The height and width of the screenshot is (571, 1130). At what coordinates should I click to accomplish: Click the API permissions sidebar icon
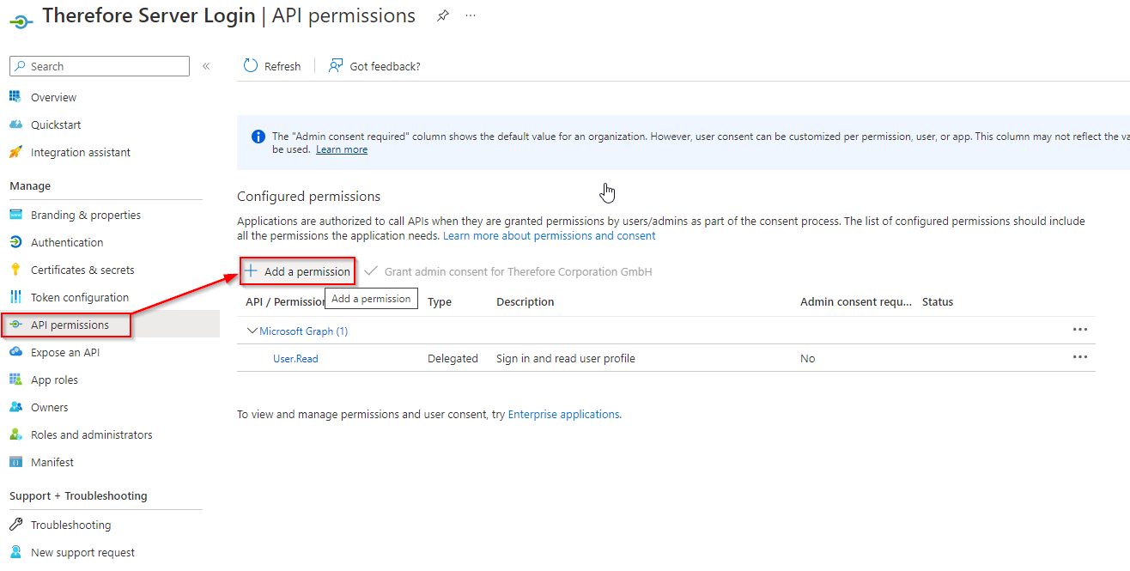point(15,325)
